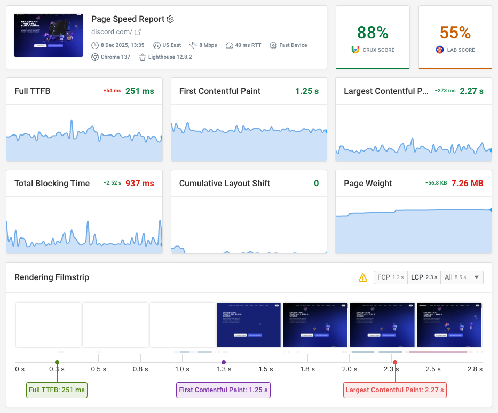
Task: Select the 40 ms RTT latency icon
Action: pyautogui.click(x=228, y=45)
